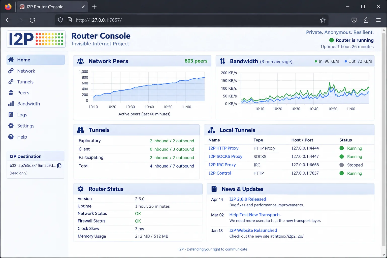Click the Bandwidth bar-chart icon in sidebar
This screenshot has height=258, width=387.
(x=11, y=104)
